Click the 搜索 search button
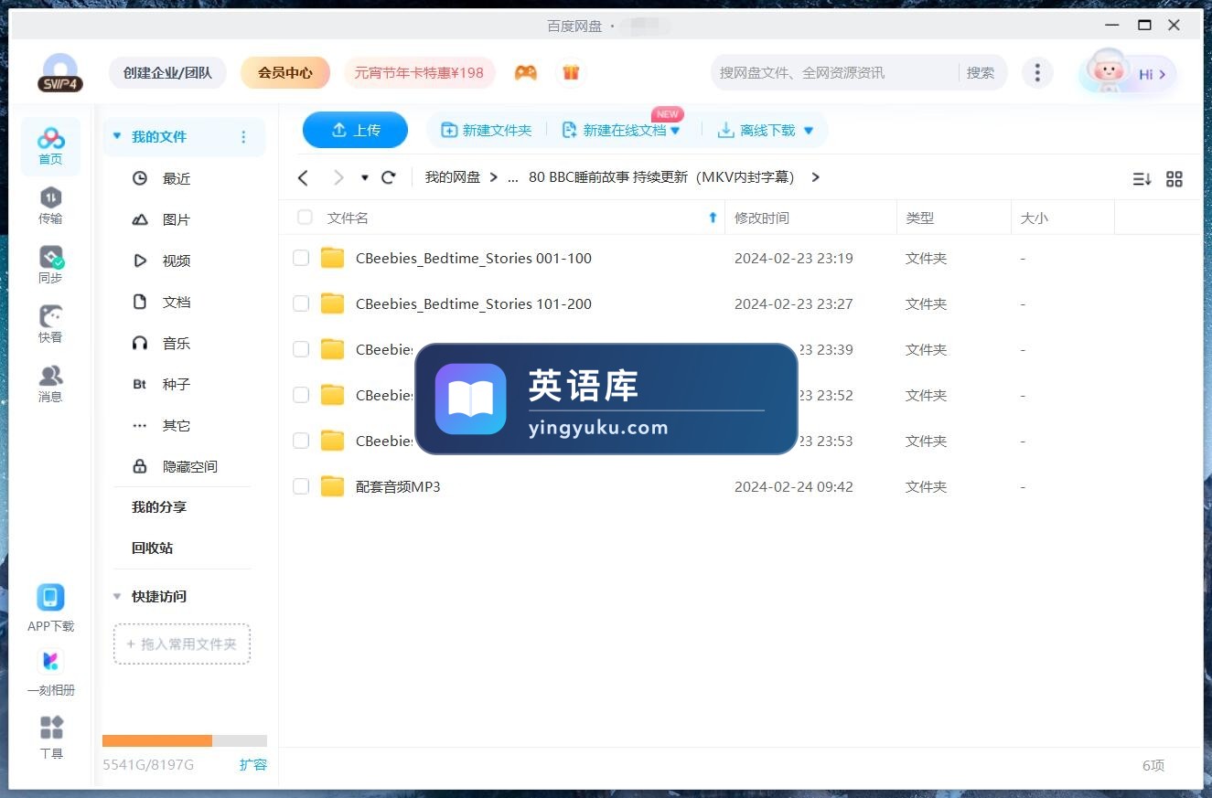 [x=981, y=73]
